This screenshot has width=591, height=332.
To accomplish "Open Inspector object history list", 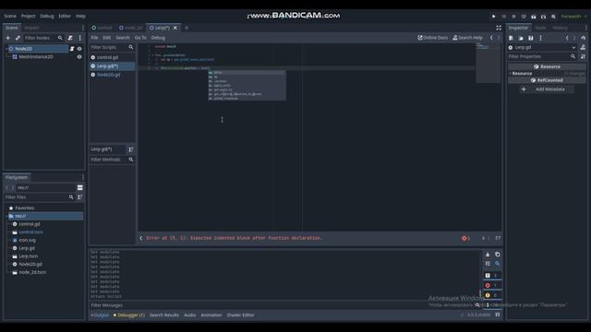I will click(x=583, y=38).
